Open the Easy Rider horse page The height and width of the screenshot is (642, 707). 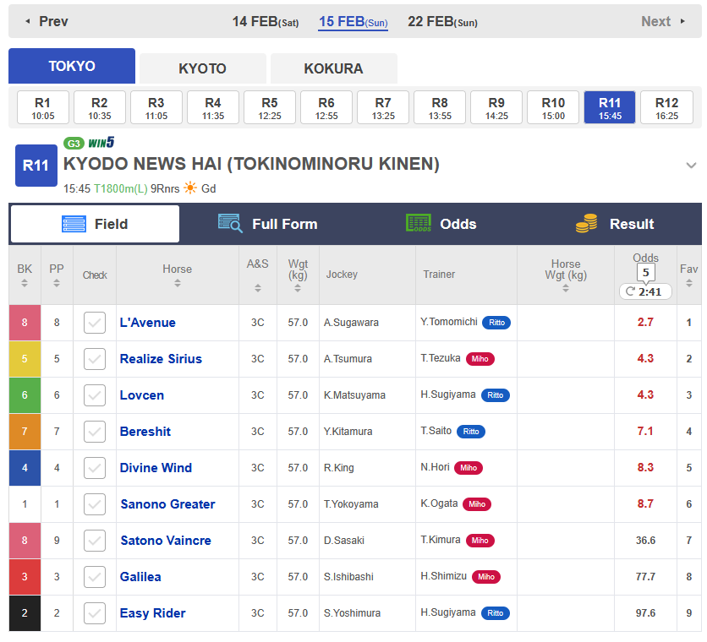152,613
